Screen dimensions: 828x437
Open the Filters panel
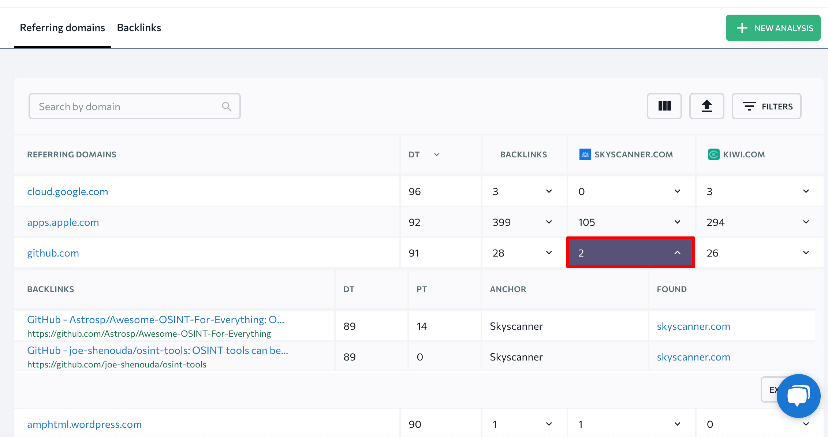coord(767,106)
